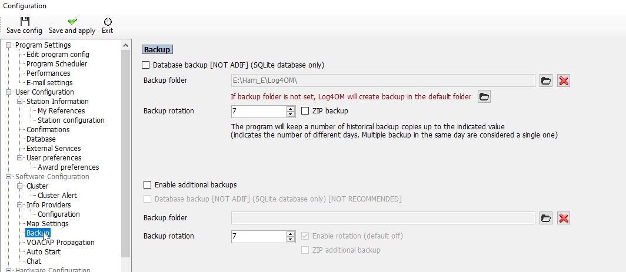626x272 pixels.
Task: Click the Save and apply checkmark icon
Action: 72,21
